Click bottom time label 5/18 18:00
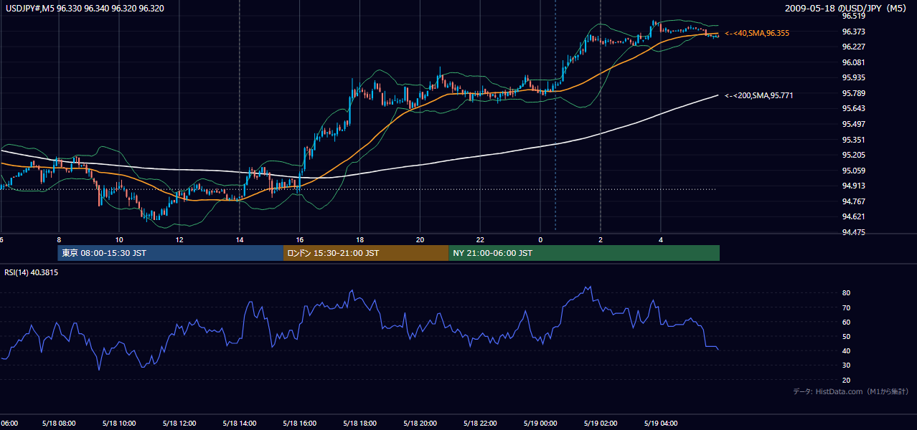This screenshot has width=917, height=430. [x=360, y=423]
